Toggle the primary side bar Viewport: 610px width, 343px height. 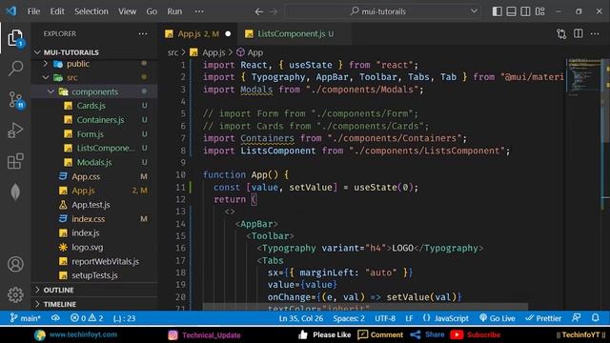coord(497,11)
